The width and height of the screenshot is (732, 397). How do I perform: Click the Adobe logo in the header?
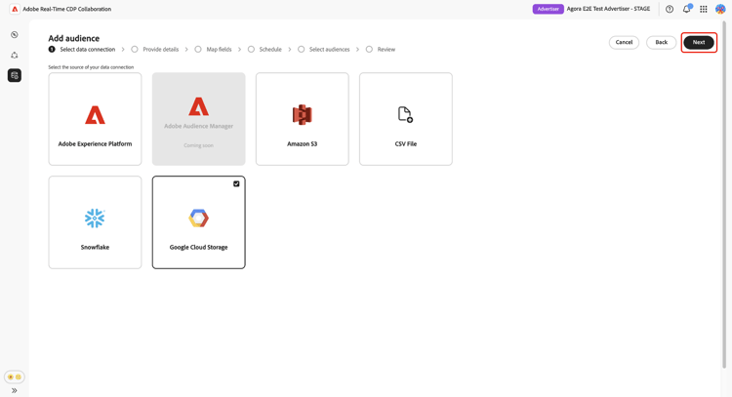[x=15, y=9]
